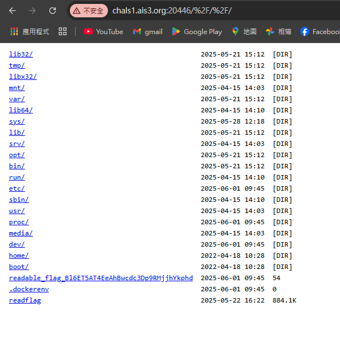Reload the page with refresh icon

coord(53,11)
